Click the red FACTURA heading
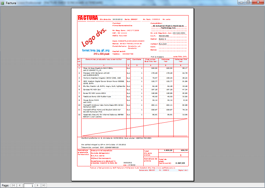The image size is (265, 188). pos(88,18)
